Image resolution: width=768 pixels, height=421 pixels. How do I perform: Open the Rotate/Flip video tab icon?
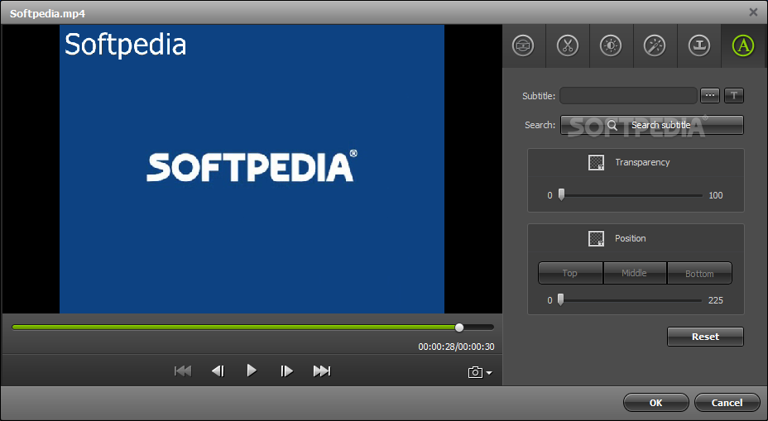[523, 46]
